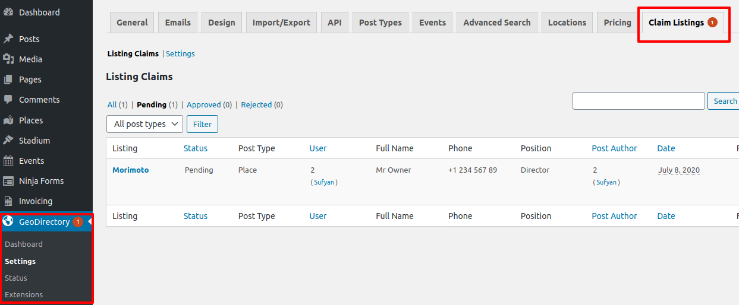
Task: Show Approved claims filter link
Action: [x=203, y=105]
